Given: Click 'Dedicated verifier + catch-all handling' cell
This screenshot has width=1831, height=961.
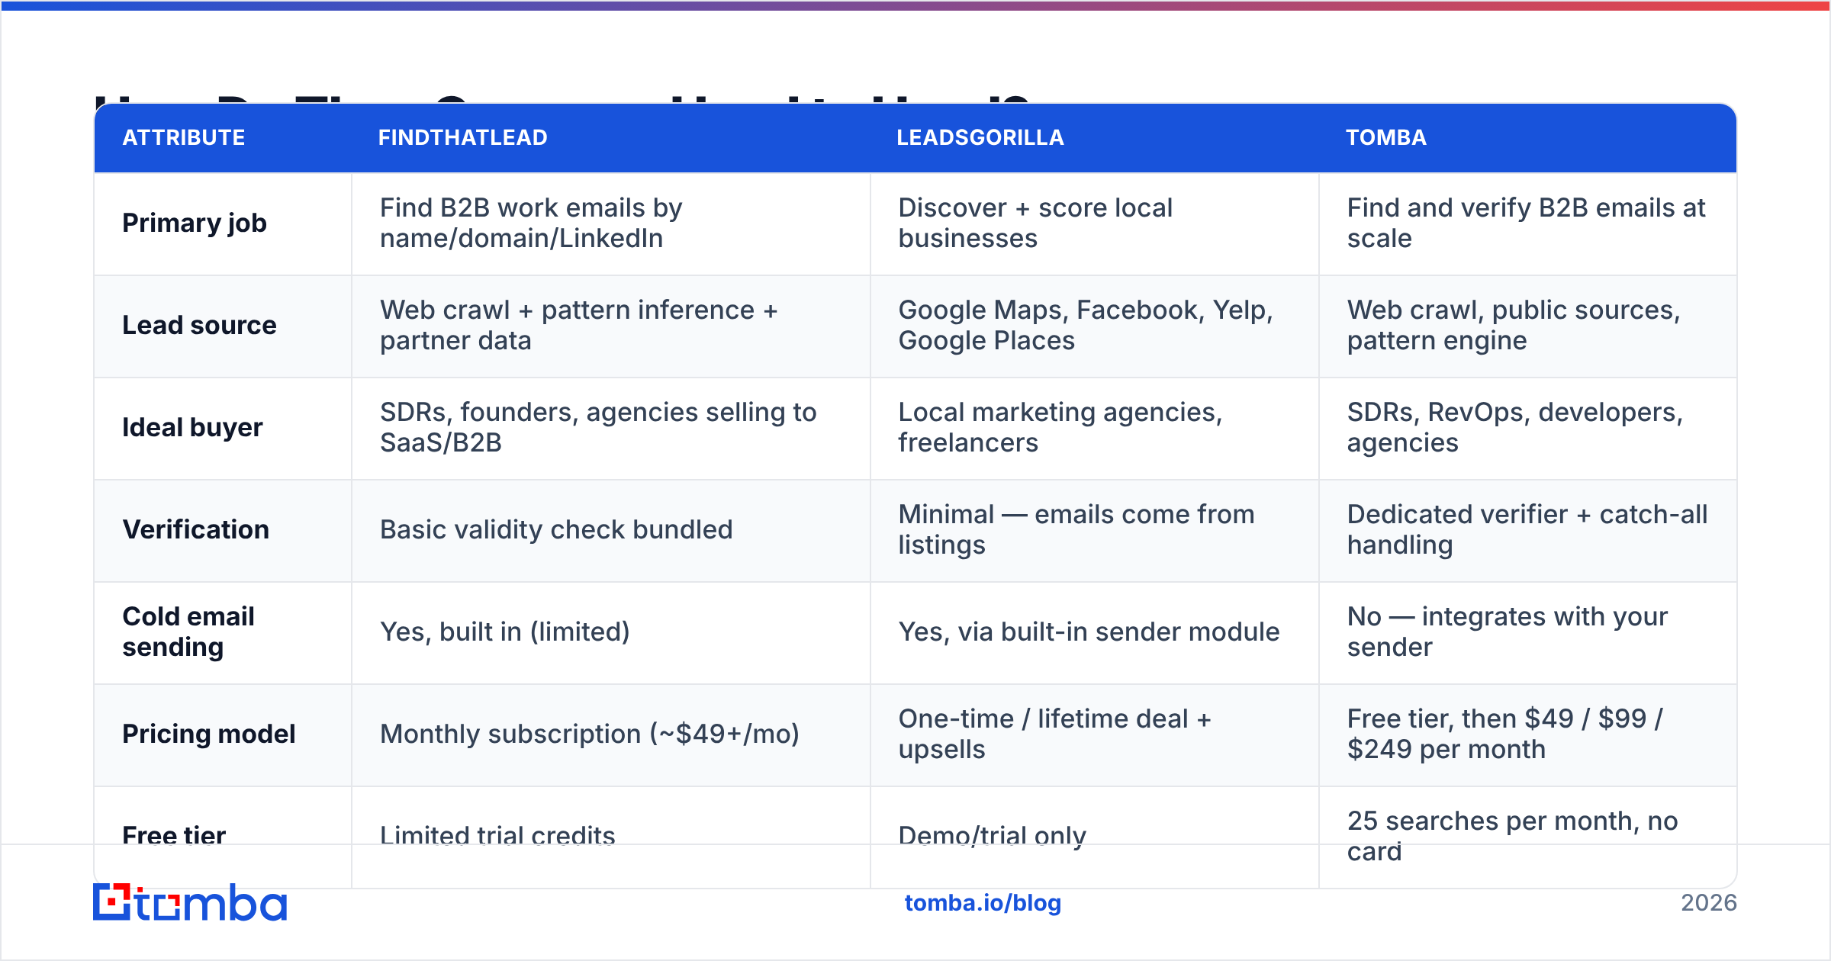Looking at the screenshot, I should tap(1527, 529).
